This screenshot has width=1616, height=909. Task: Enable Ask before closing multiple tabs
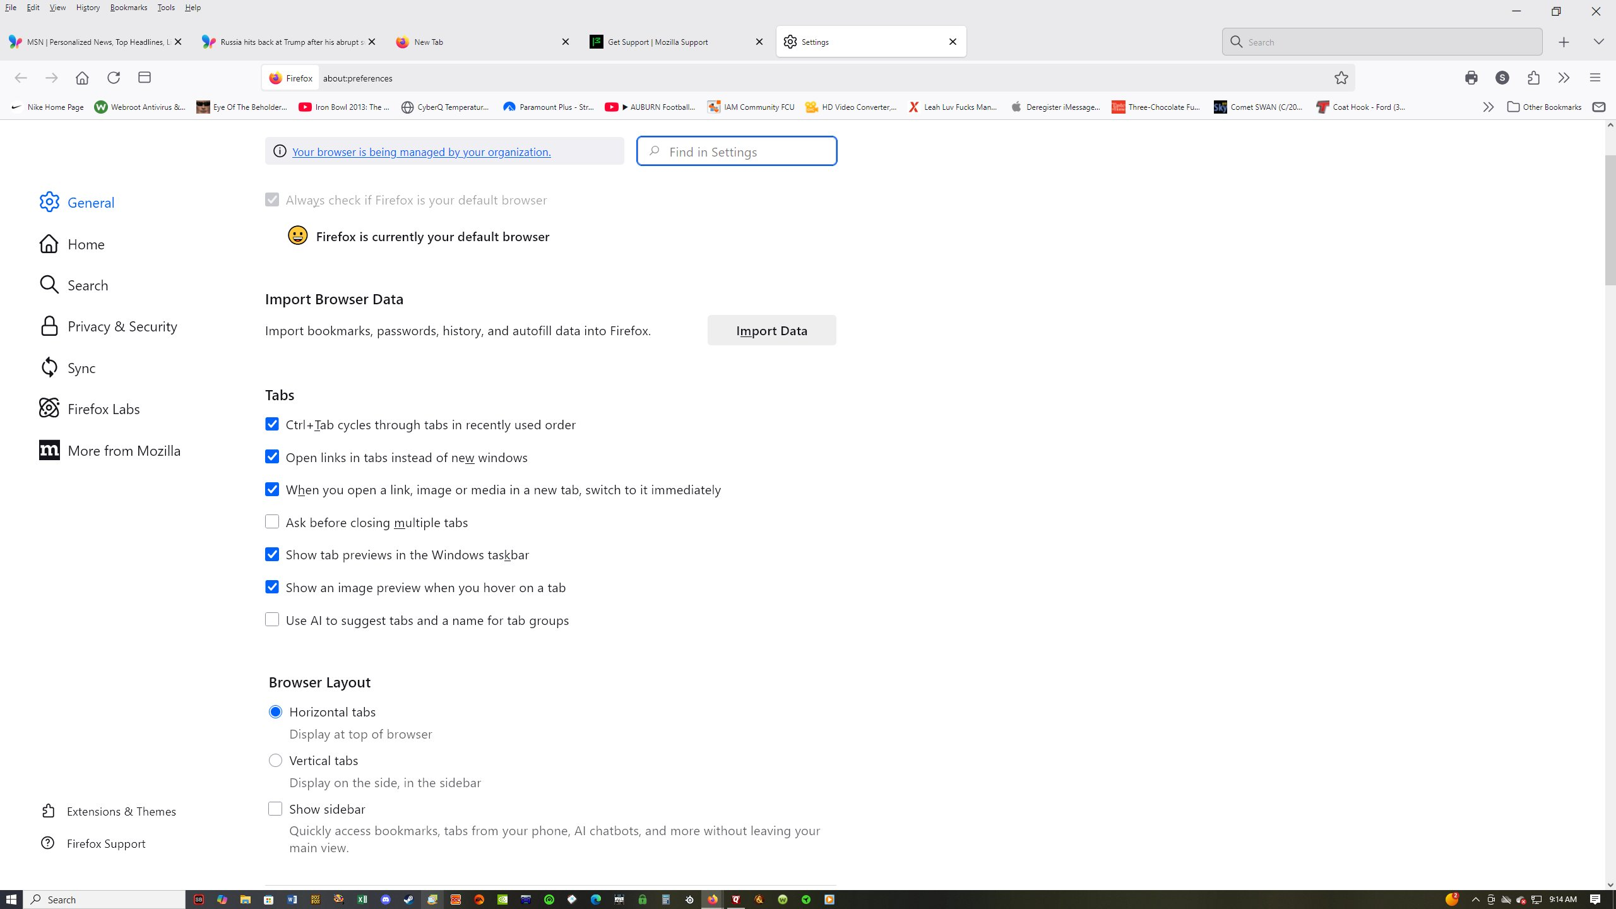coord(272,522)
